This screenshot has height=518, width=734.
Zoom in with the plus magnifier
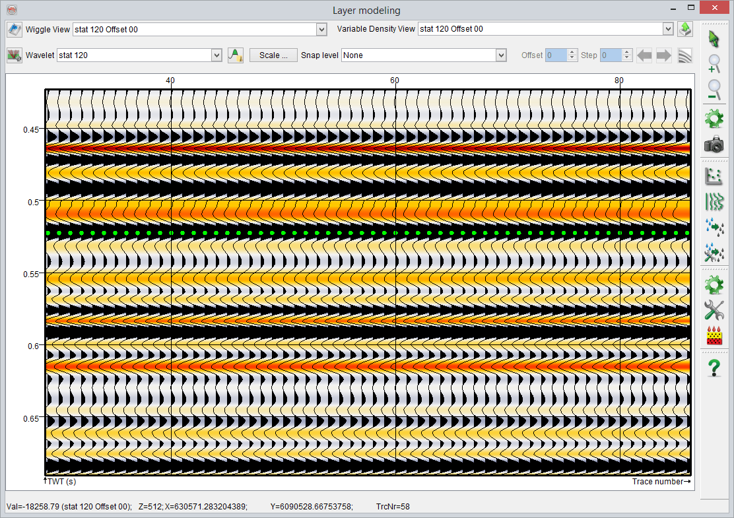click(x=714, y=64)
